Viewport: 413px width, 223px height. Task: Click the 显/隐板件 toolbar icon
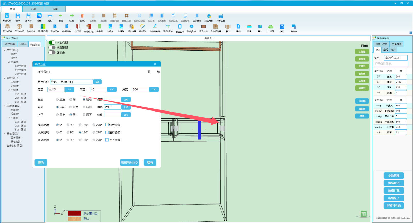[x=7, y=27]
